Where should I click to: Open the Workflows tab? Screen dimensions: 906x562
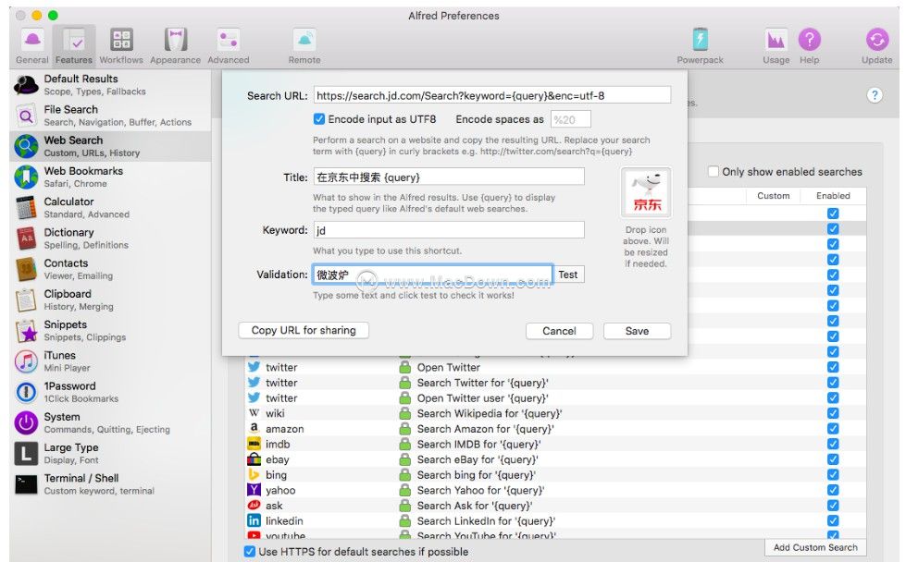pos(121,45)
